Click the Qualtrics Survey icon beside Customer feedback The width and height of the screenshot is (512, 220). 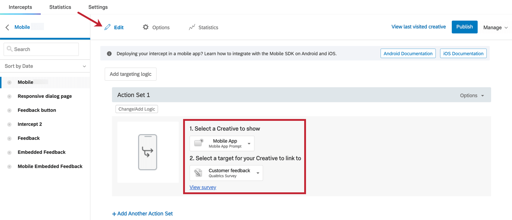[x=198, y=173]
